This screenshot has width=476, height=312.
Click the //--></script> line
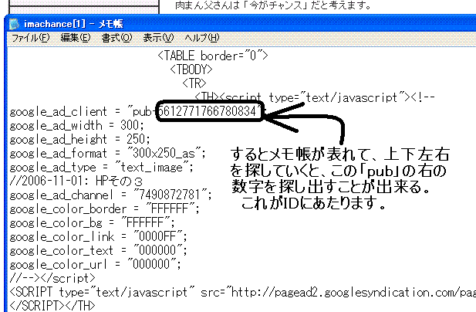52,278
